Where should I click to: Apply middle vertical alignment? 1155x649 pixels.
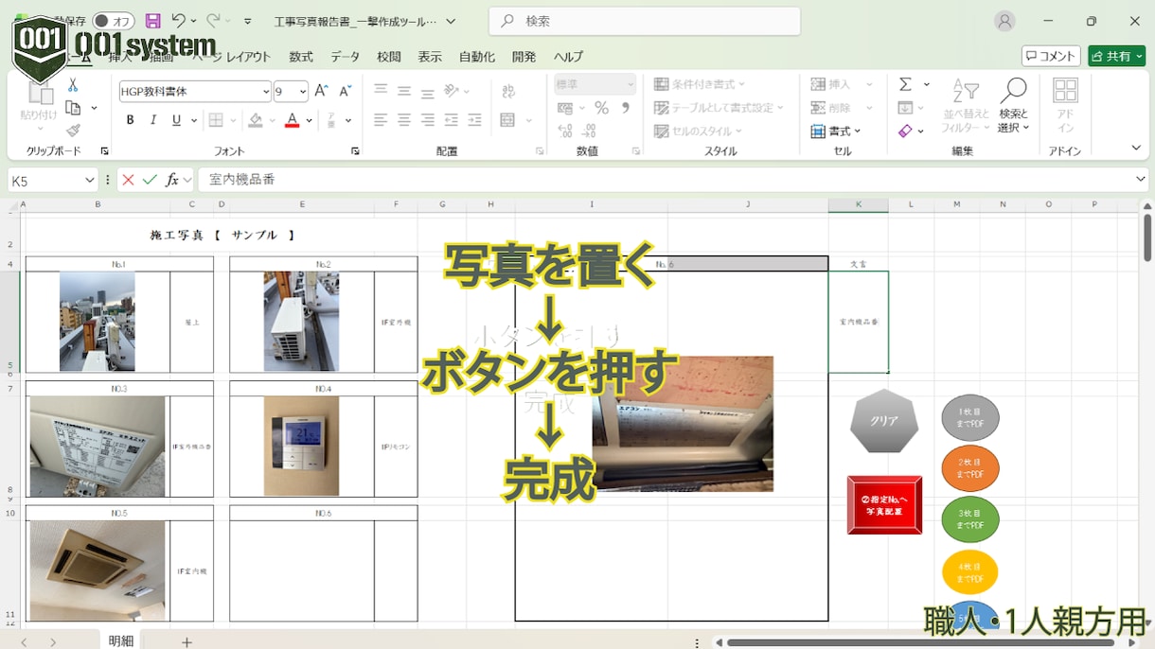tap(404, 91)
